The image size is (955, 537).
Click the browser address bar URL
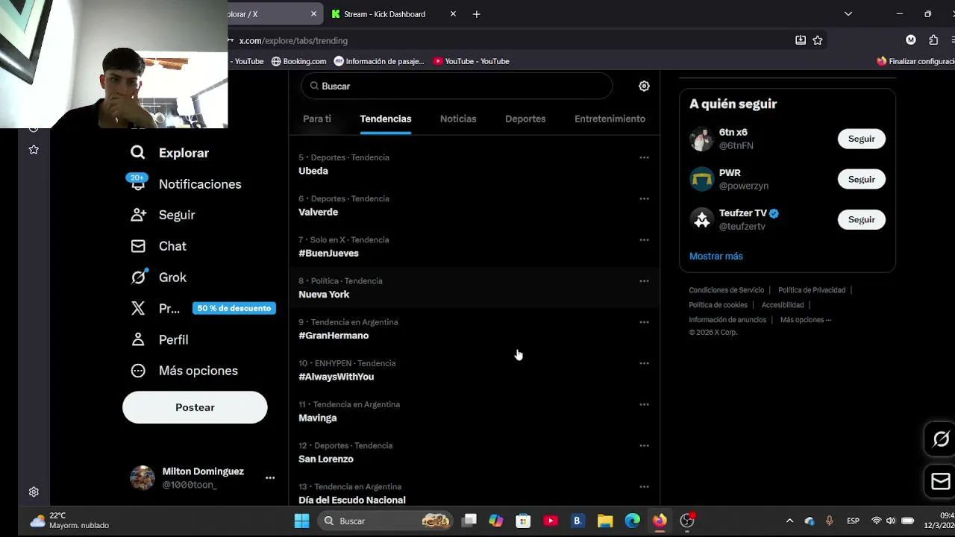293,40
